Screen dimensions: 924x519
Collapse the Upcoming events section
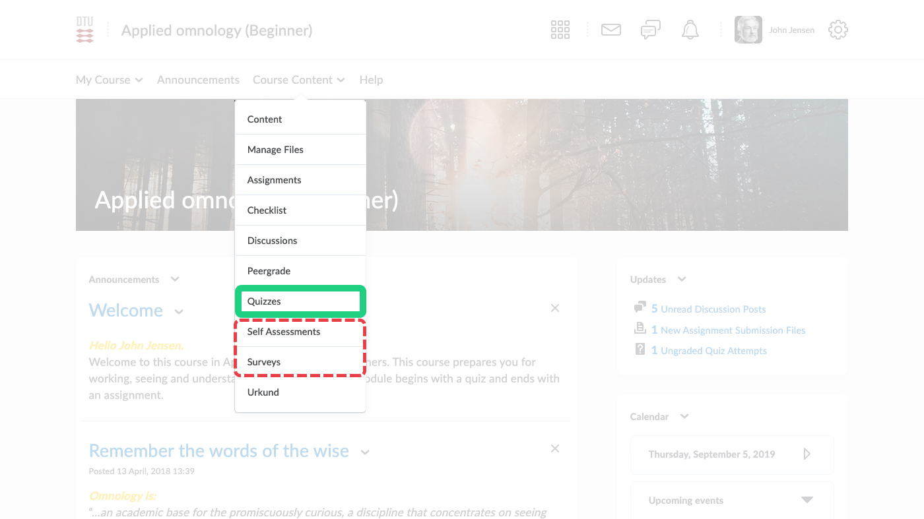807,500
